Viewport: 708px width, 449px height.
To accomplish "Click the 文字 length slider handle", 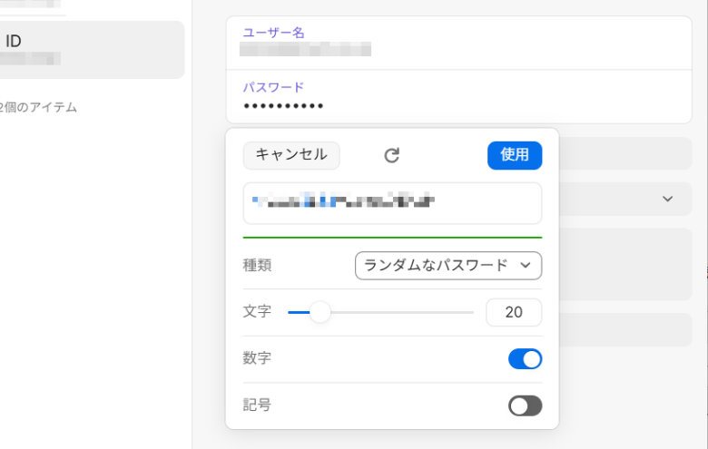I will [x=320, y=313].
